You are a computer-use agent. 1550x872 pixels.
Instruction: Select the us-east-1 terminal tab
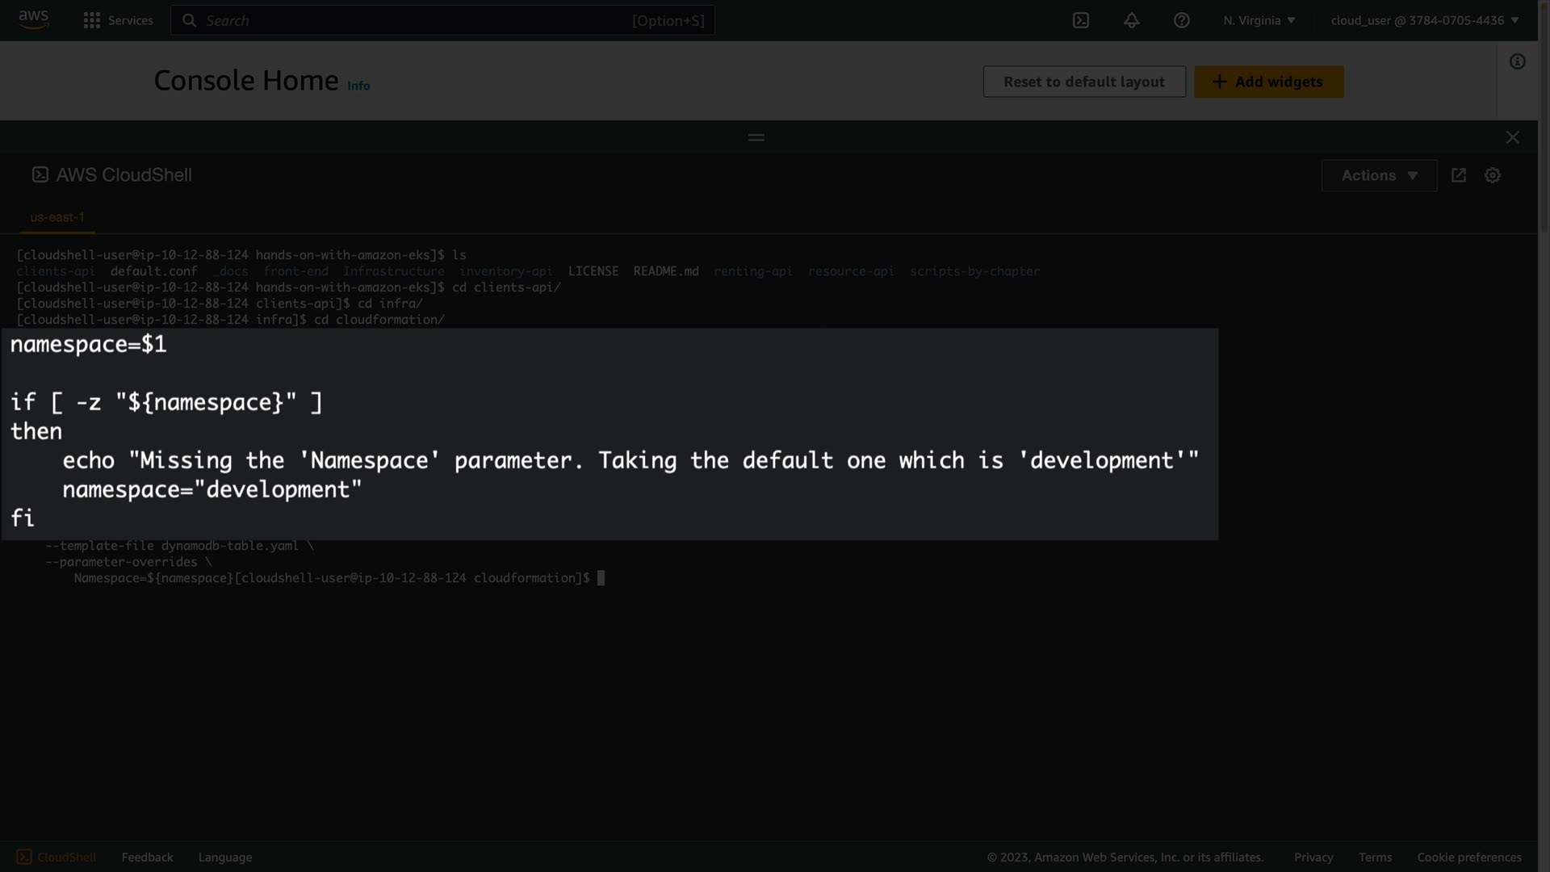57,217
